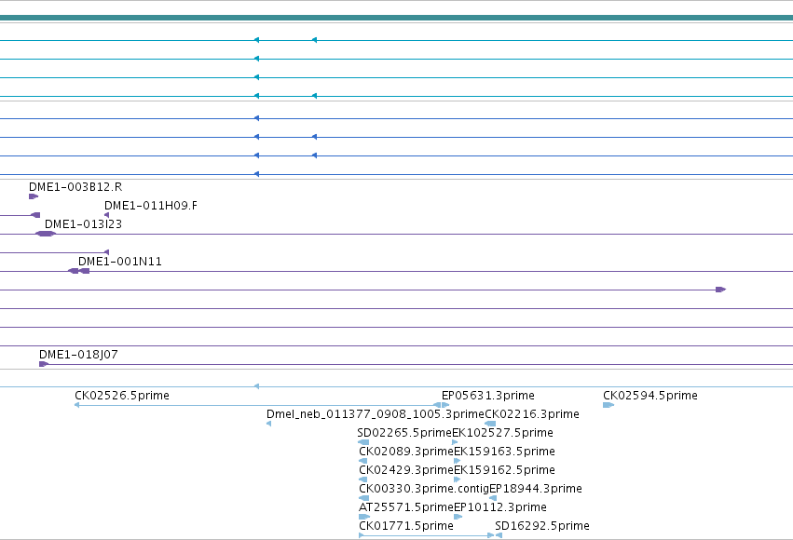This screenshot has width=793, height=540.
Task: Select the EP05631.3prime label
Action: [x=488, y=396]
